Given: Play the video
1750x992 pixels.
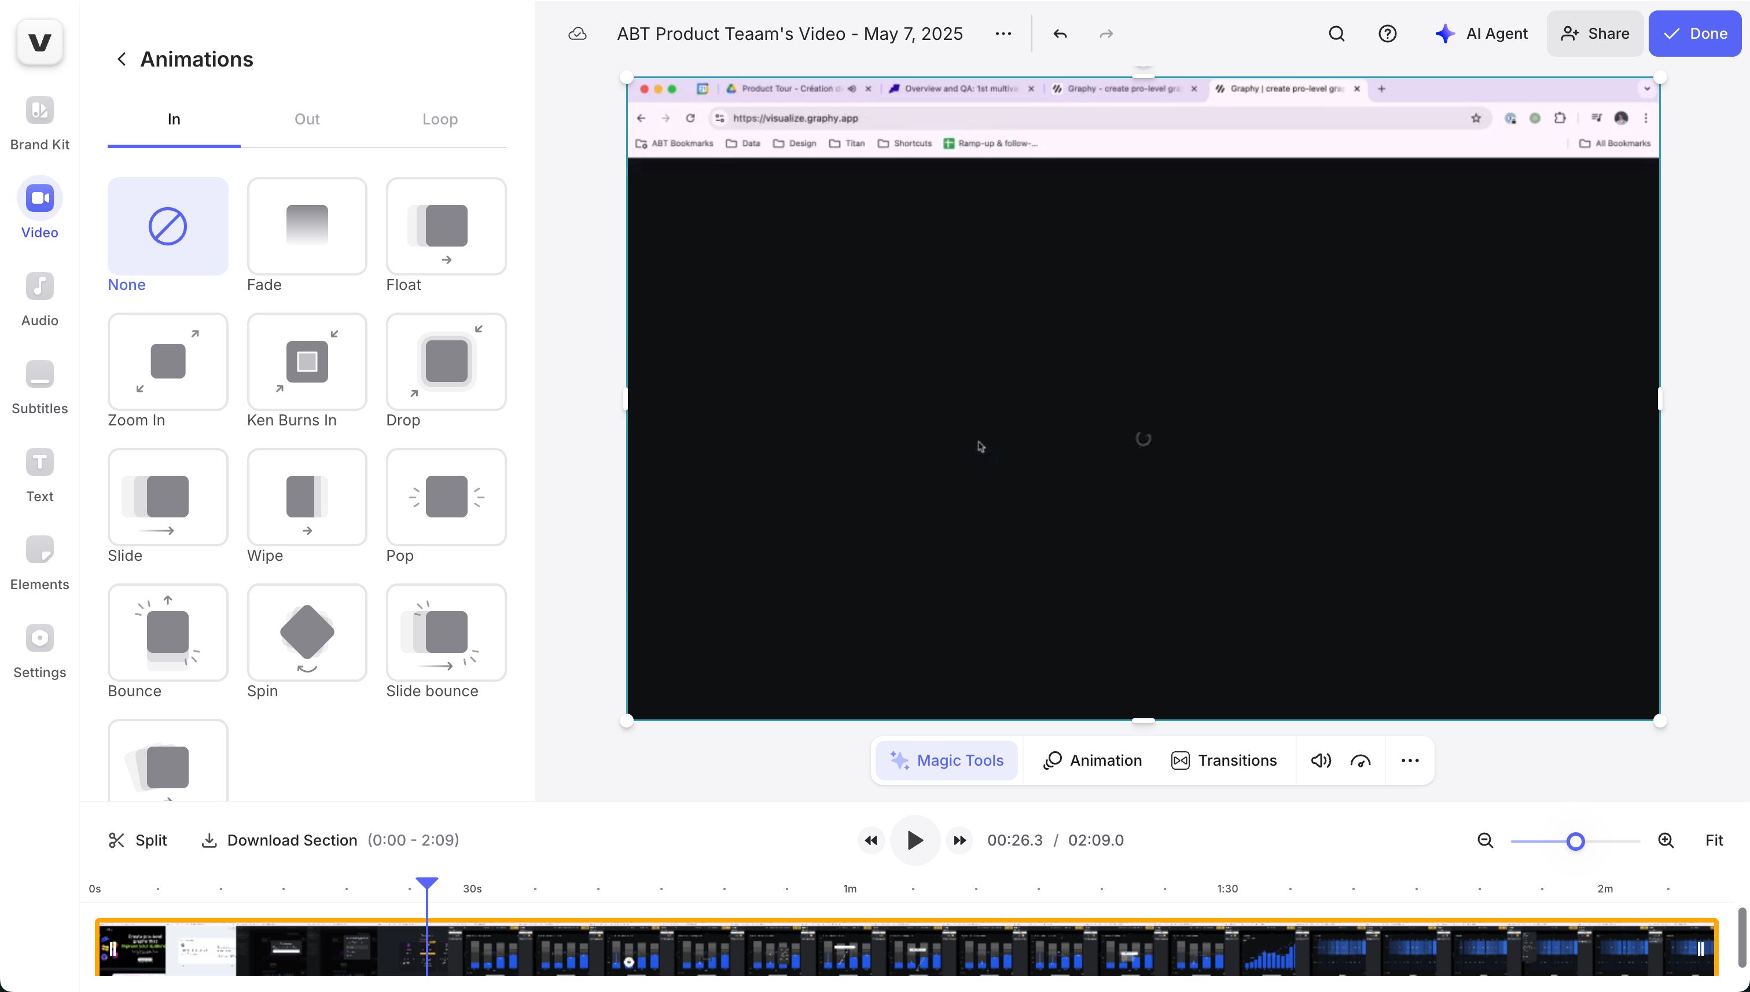Looking at the screenshot, I should (x=915, y=840).
